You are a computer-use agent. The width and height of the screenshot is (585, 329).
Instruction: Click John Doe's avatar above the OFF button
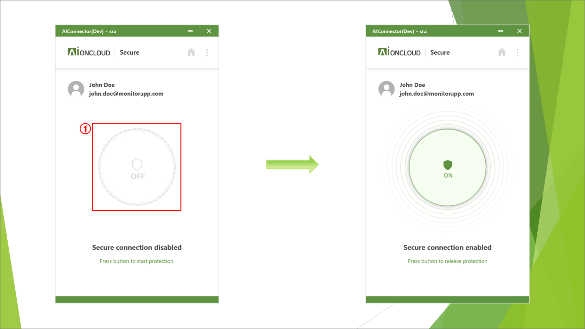(76, 89)
